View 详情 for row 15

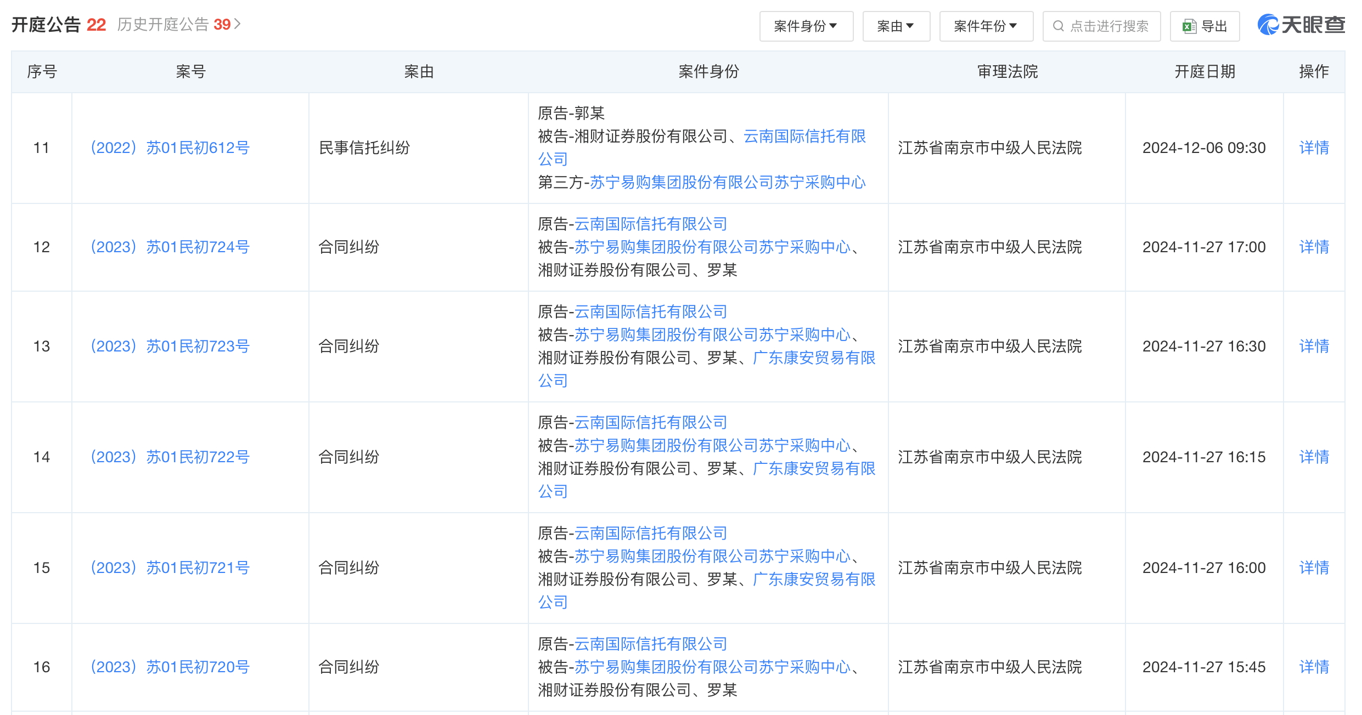pos(1314,568)
